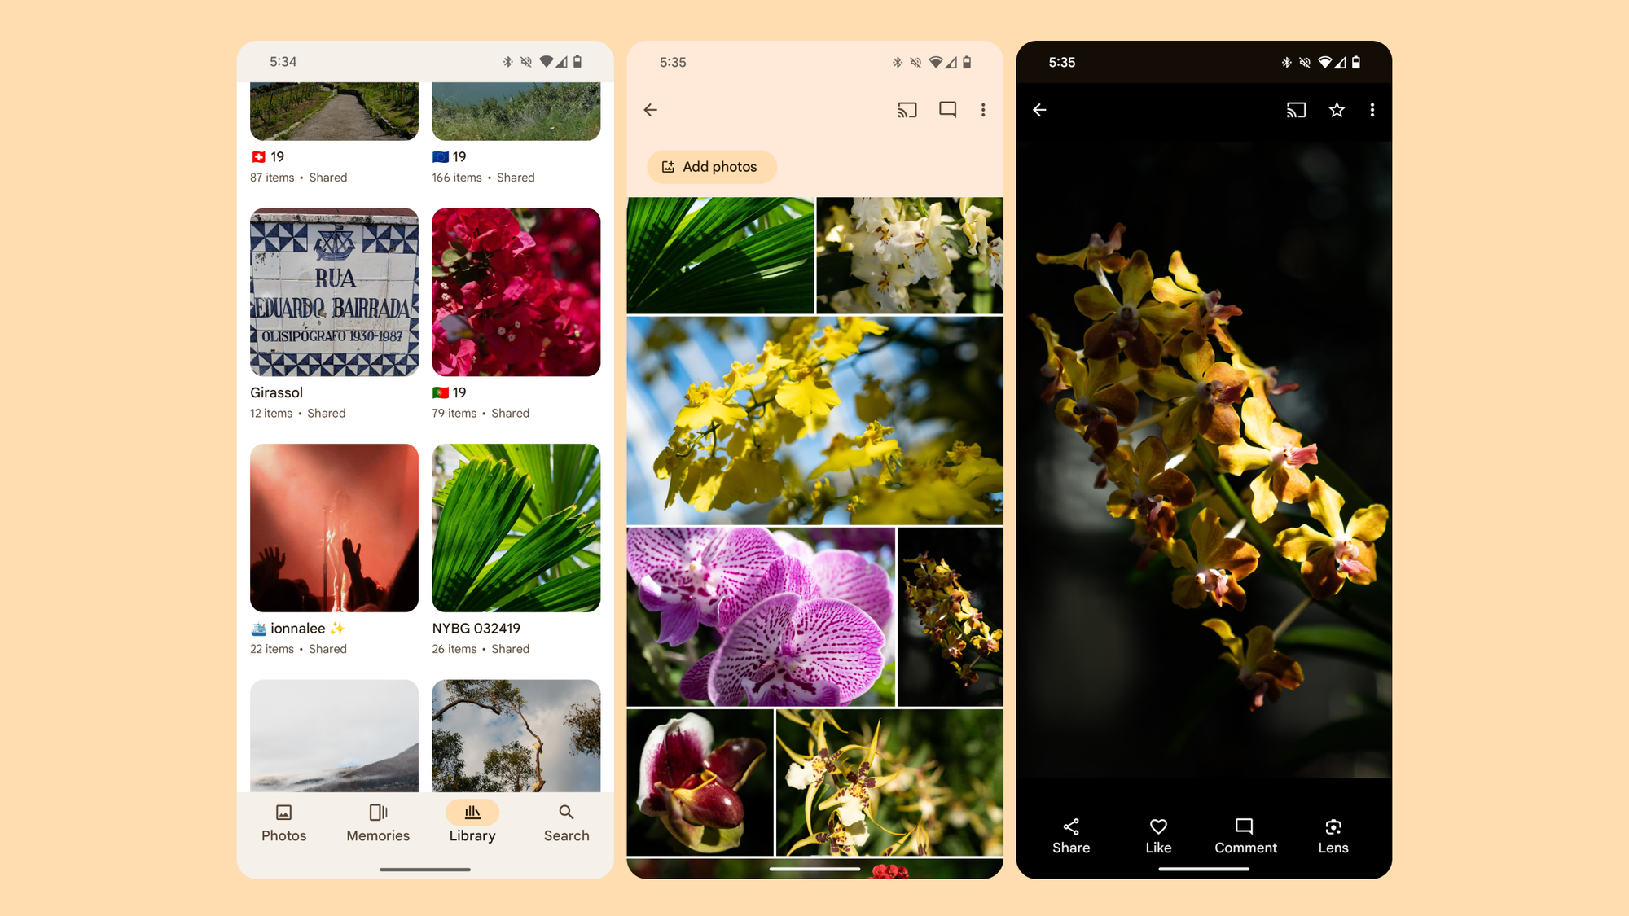Tap the Like heart icon
The width and height of the screenshot is (1629, 916).
click(x=1158, y=835)
